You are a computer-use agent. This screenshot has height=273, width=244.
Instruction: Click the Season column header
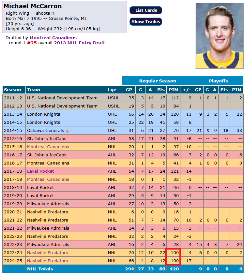(14, 90)
